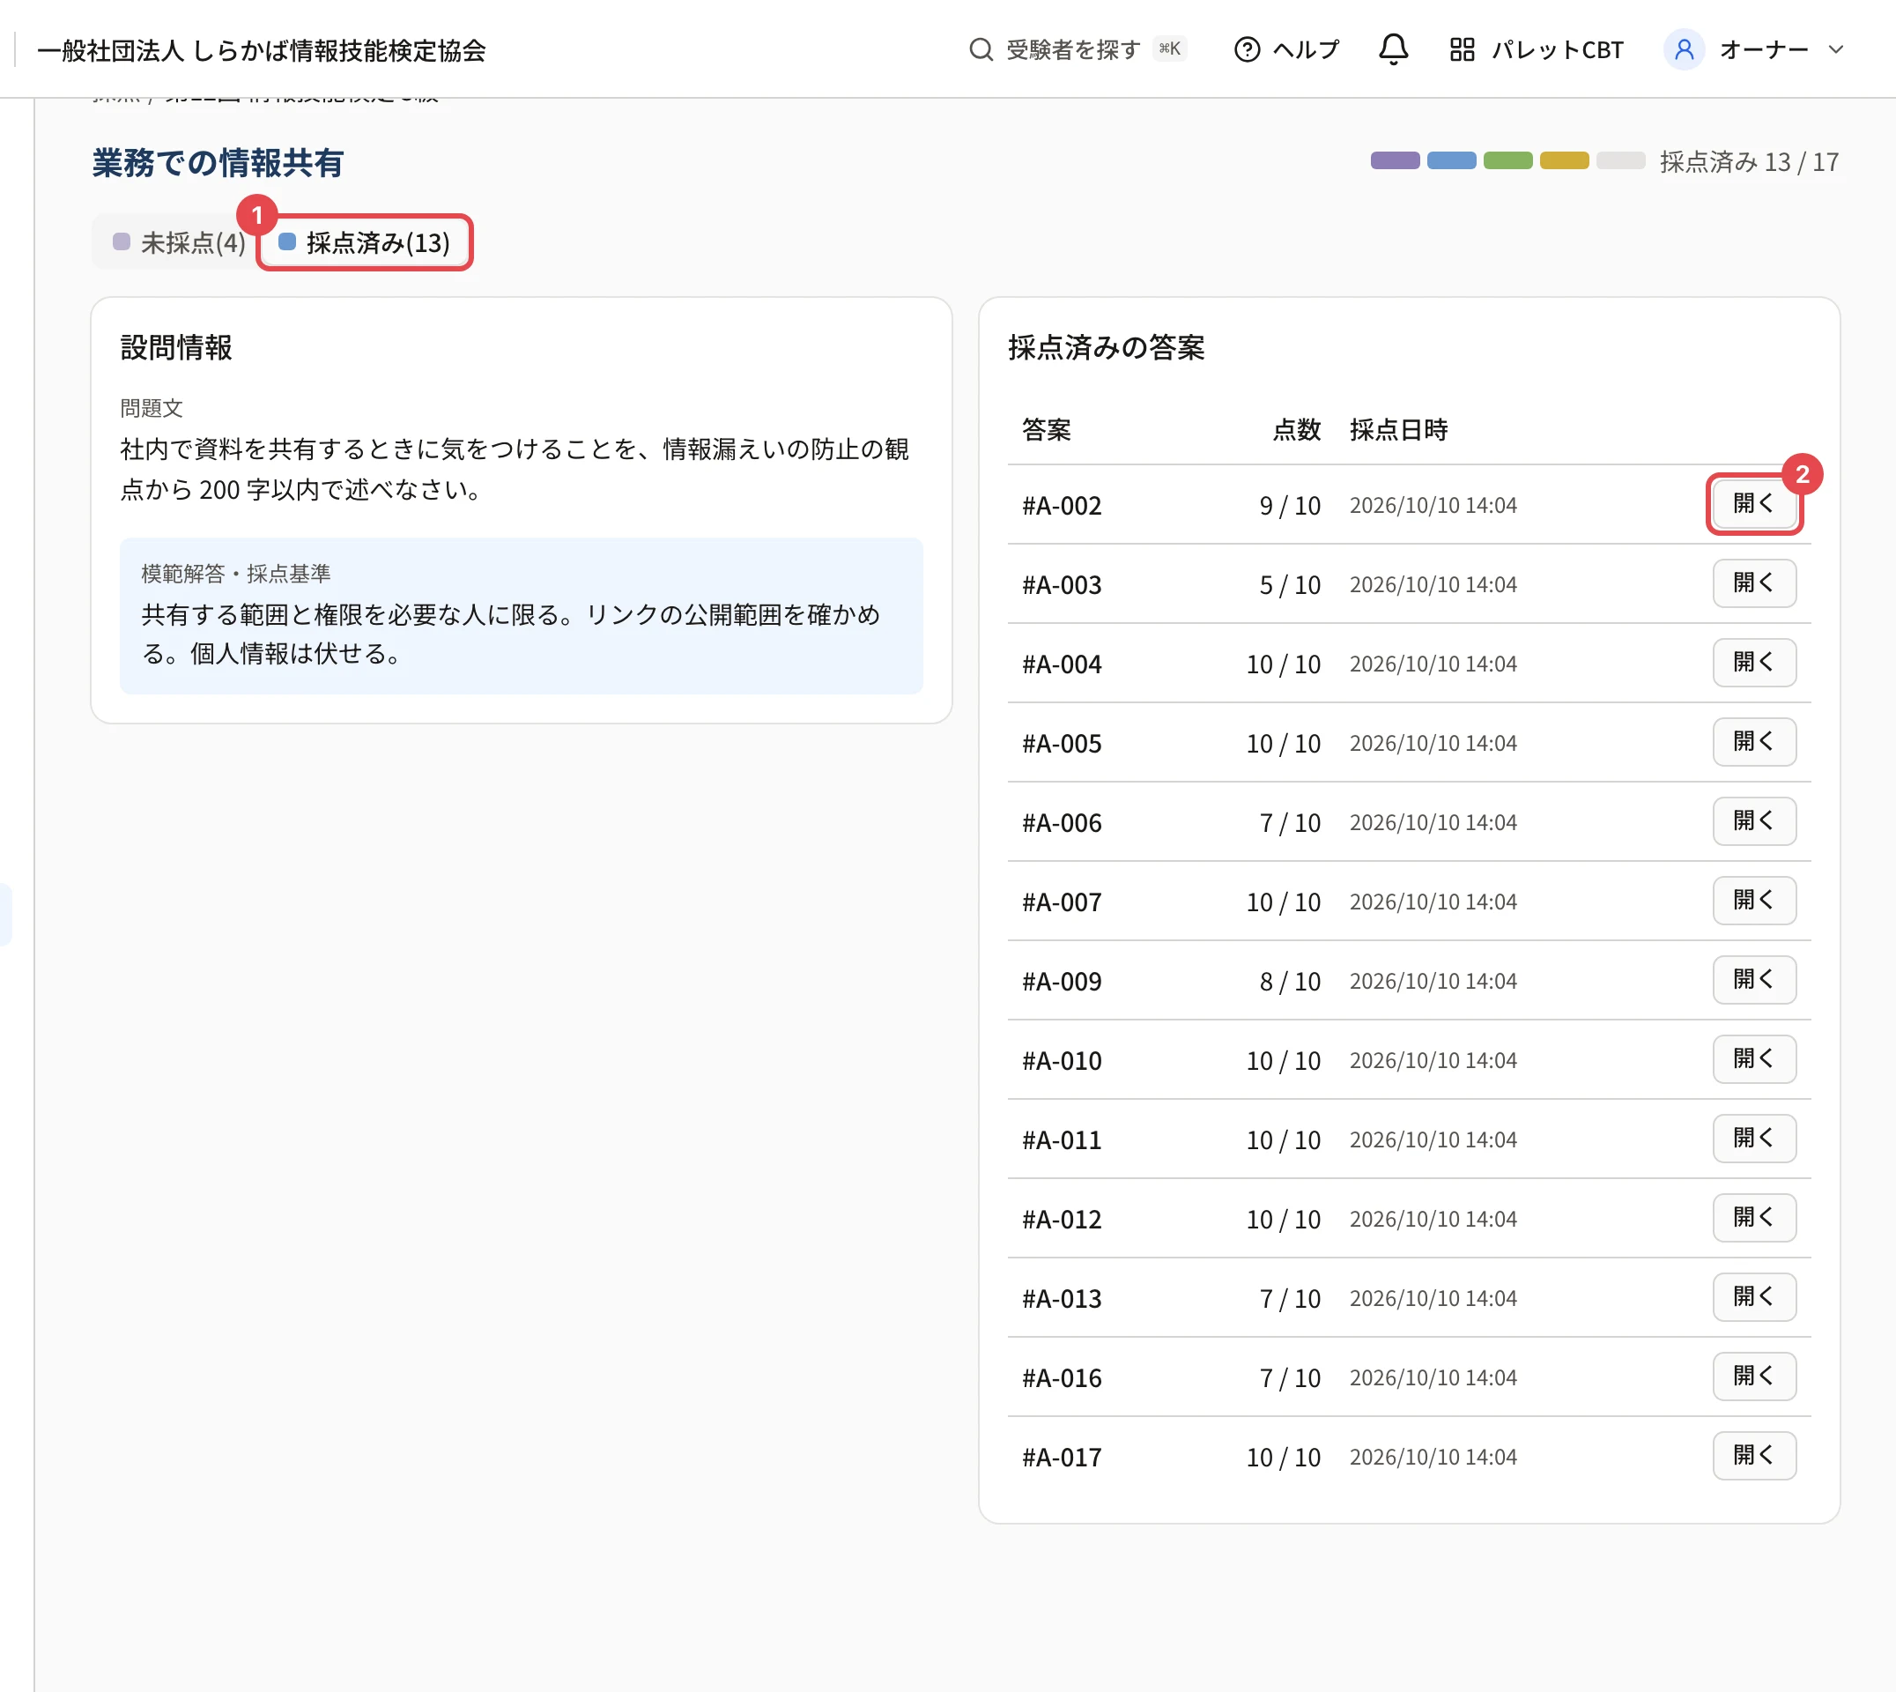This screenshot has height=1692, width=1896.
Task: Click the 採点日時 column header
Action: point(1398,429)
